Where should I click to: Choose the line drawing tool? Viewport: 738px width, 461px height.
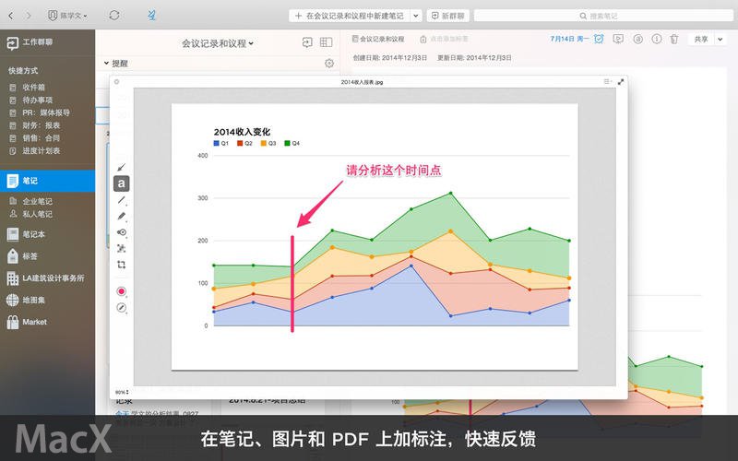[x=122, y=200]
